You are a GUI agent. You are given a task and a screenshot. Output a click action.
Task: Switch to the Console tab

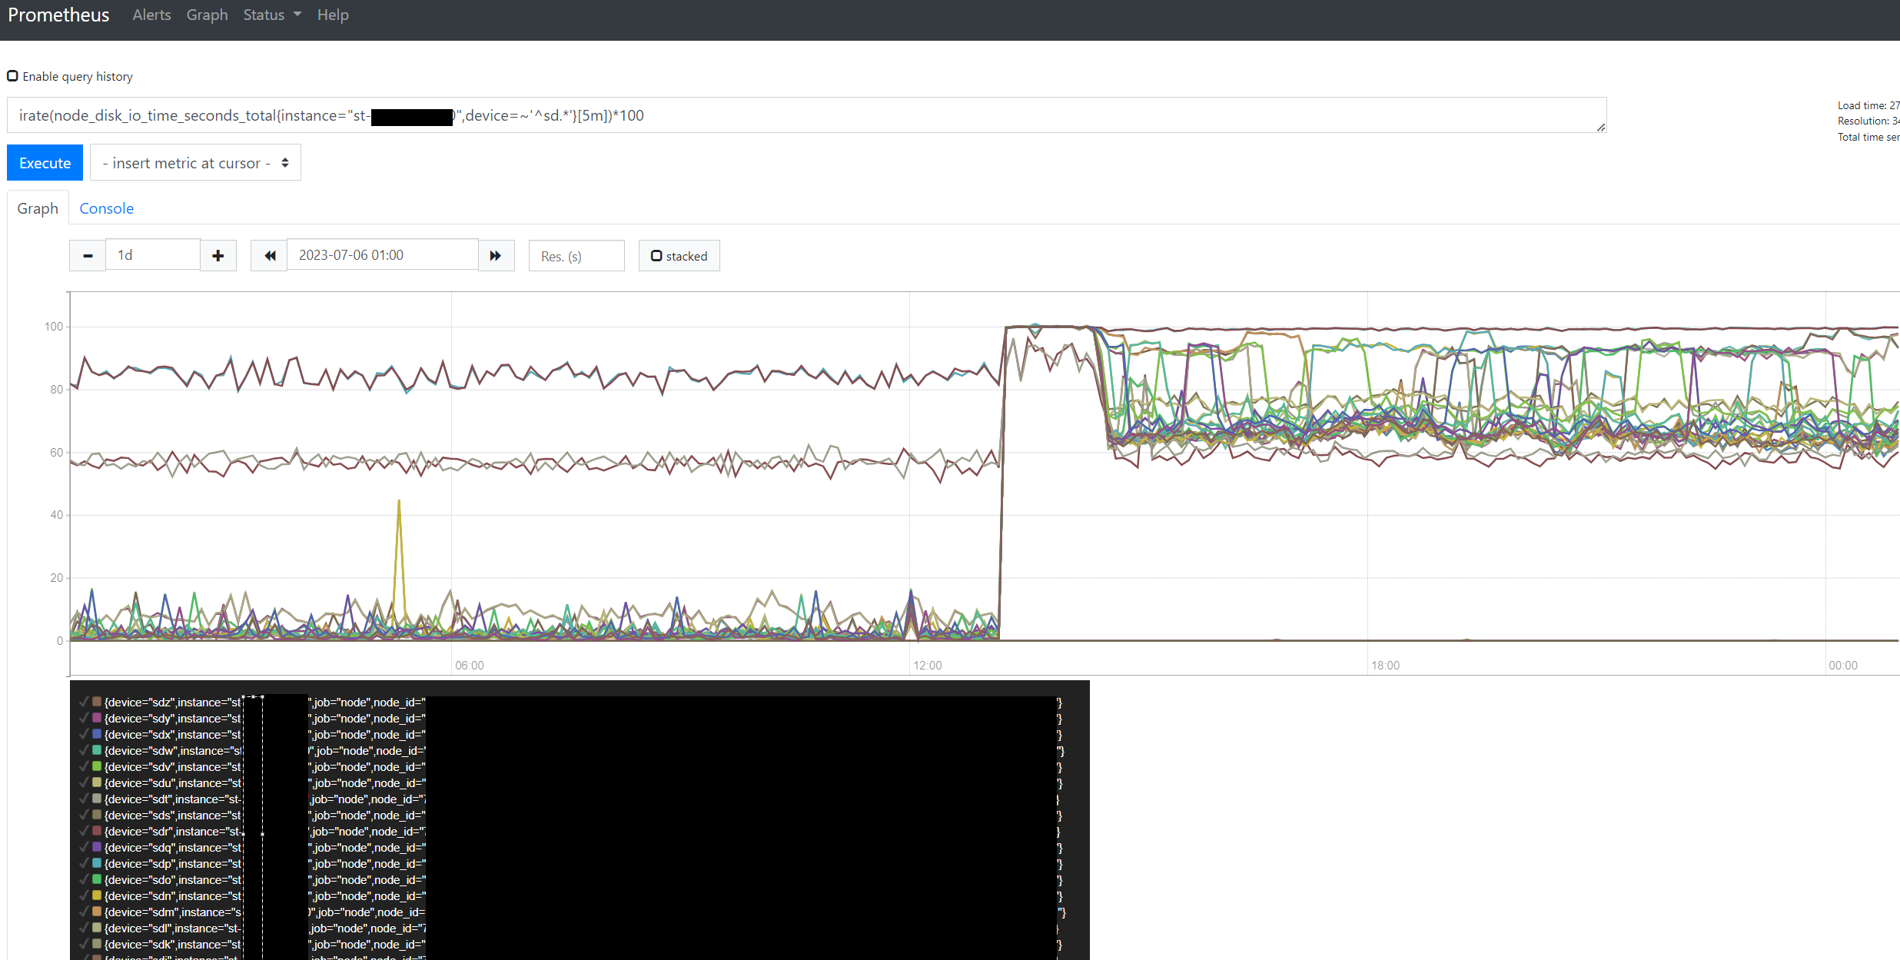[106, 208]
